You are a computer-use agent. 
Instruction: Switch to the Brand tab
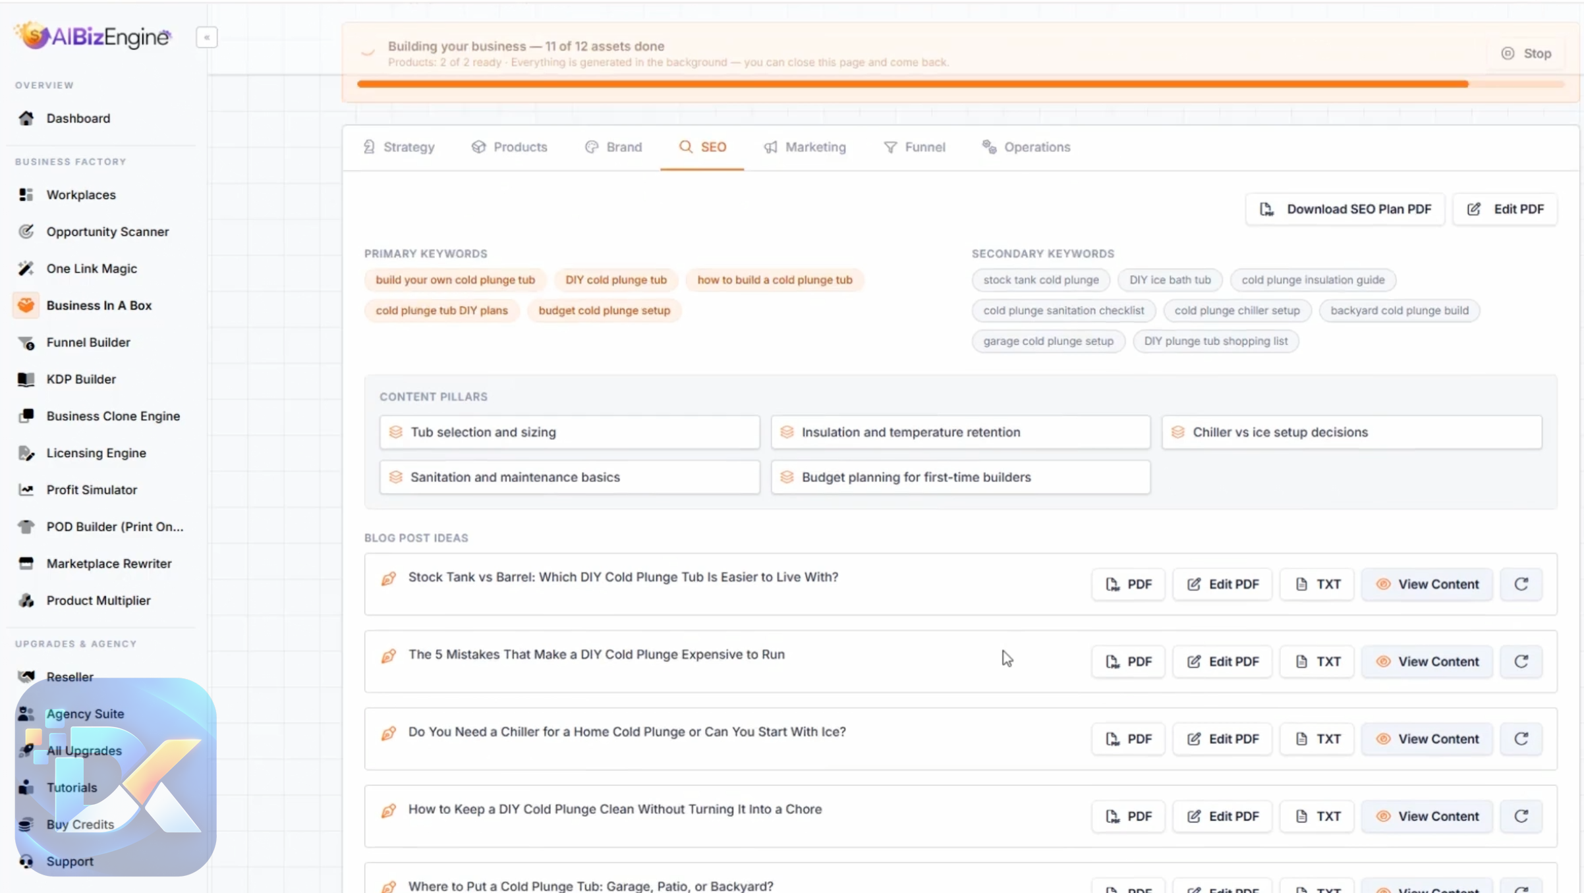coord(613,147)
